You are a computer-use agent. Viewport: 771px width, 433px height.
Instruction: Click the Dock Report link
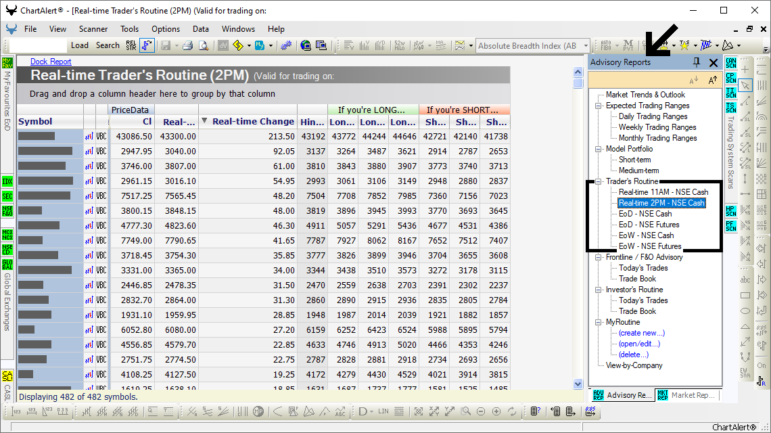51,62
